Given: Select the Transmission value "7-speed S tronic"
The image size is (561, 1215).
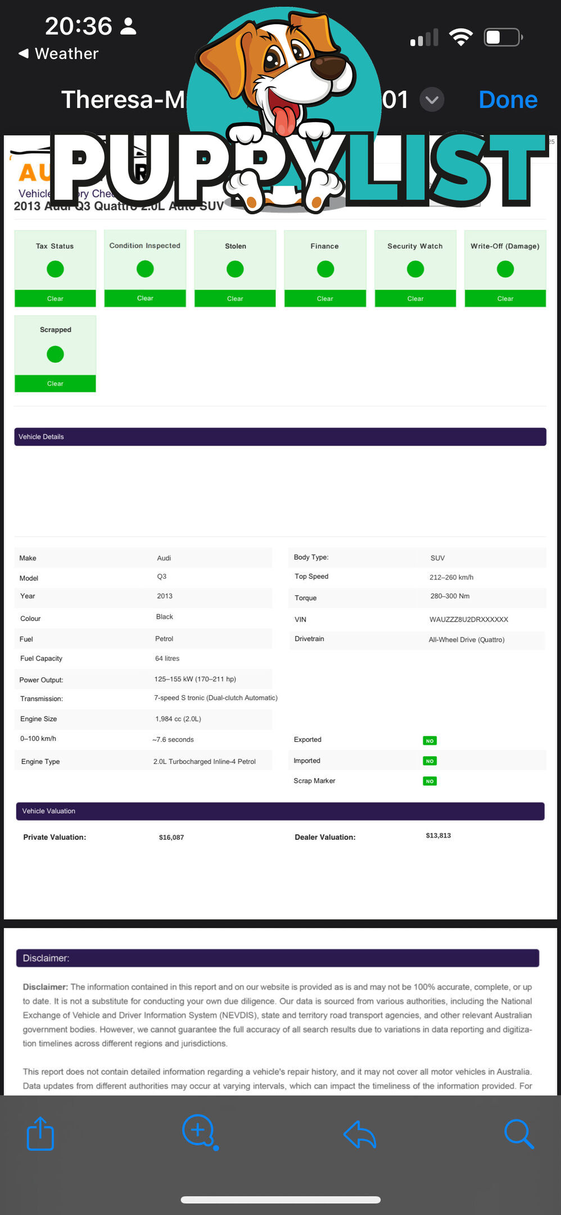Looking at the screenshot, I should (179, 698).
